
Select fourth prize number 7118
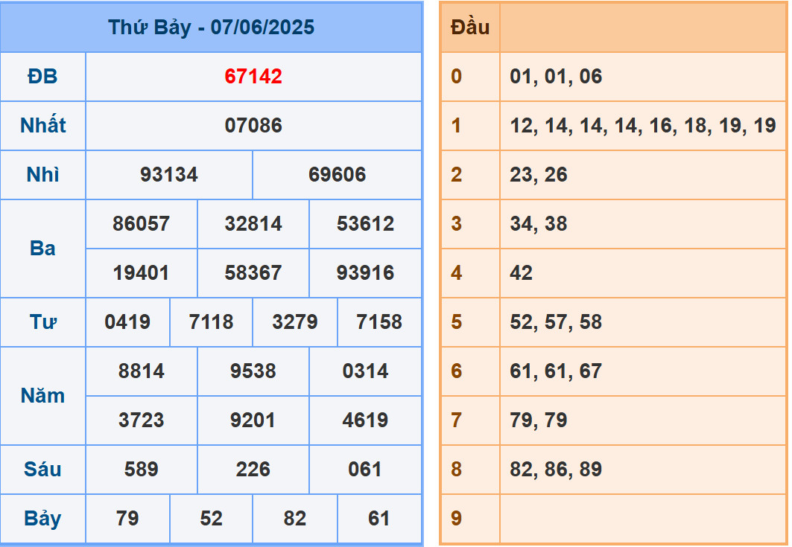[x=211, y=322]
